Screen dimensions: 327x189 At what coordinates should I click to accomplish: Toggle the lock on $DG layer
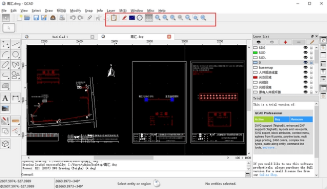point(312,48)
